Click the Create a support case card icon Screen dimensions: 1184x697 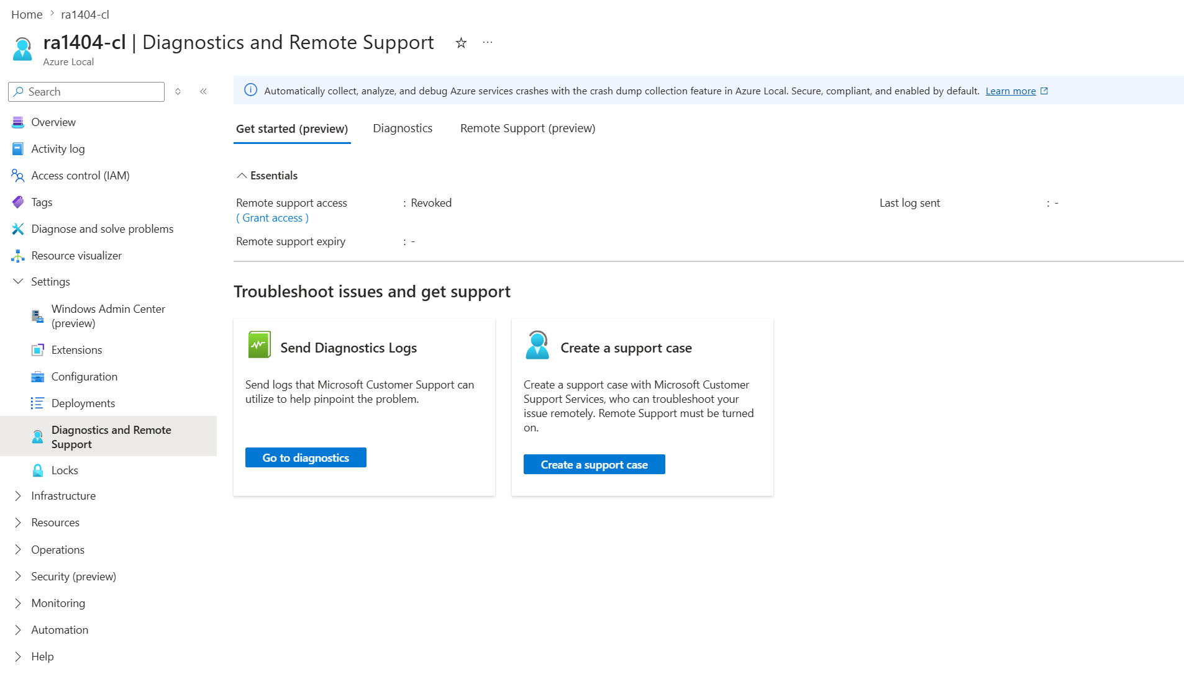pyautogui.click(x=537, y=345)
